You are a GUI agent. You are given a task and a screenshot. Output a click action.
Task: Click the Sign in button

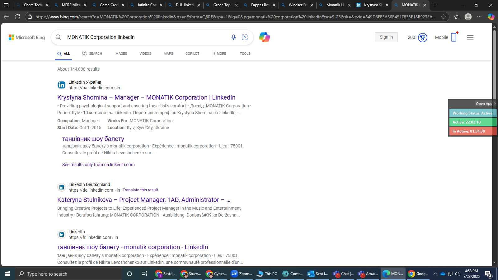(x=386, y=37)
